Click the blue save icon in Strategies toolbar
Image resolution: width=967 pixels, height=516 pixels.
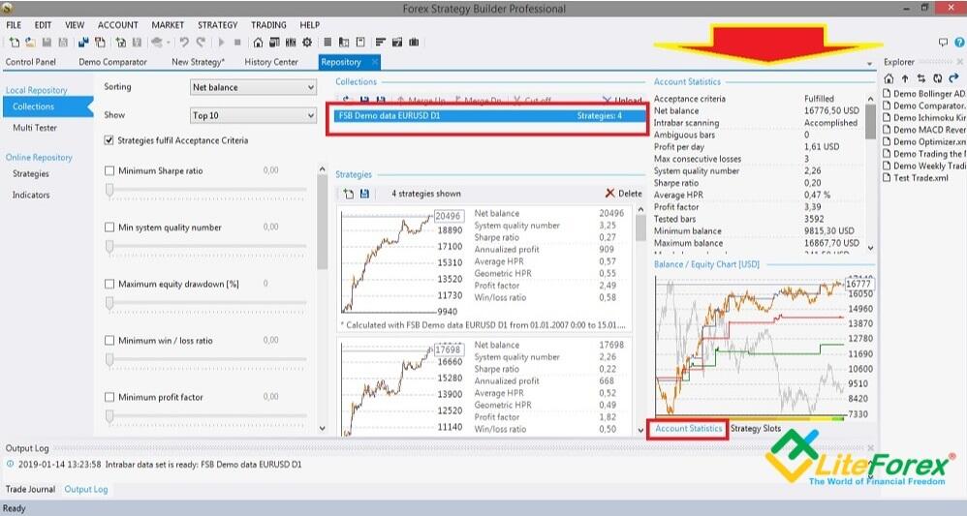click(x=364, y=194)
